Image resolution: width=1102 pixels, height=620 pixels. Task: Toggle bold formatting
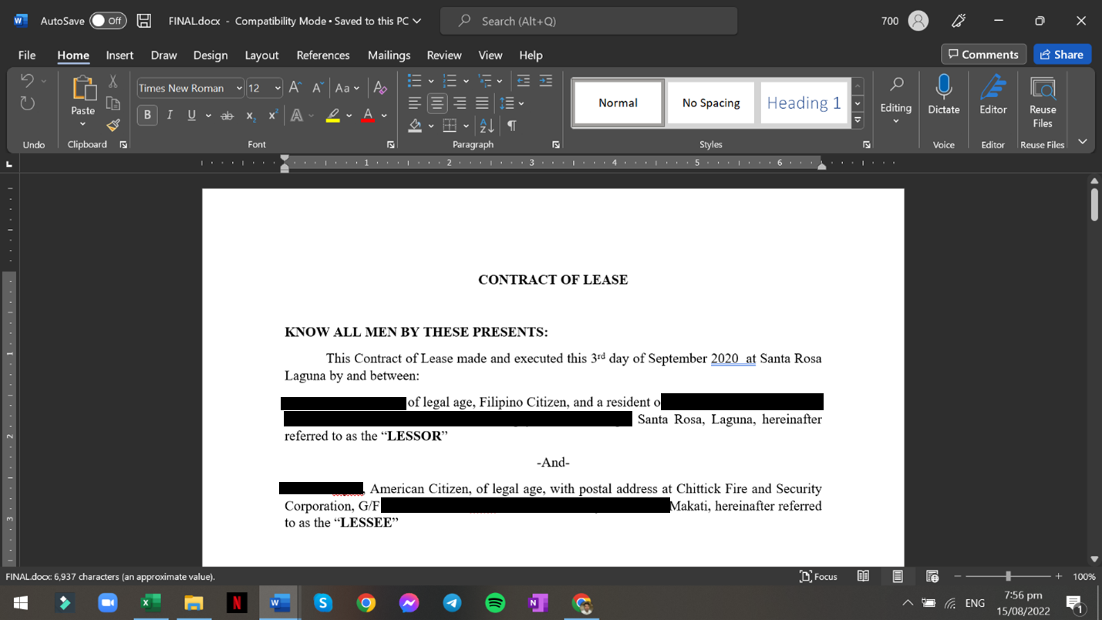point(147,116)
